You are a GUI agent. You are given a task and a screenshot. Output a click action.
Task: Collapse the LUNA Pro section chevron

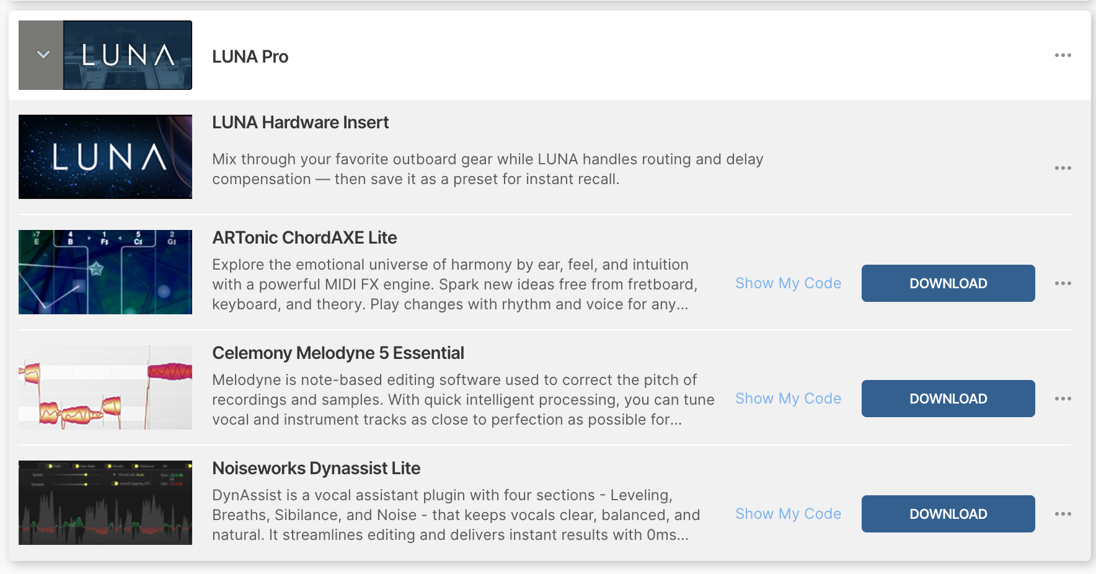click(x=43, y=55)
